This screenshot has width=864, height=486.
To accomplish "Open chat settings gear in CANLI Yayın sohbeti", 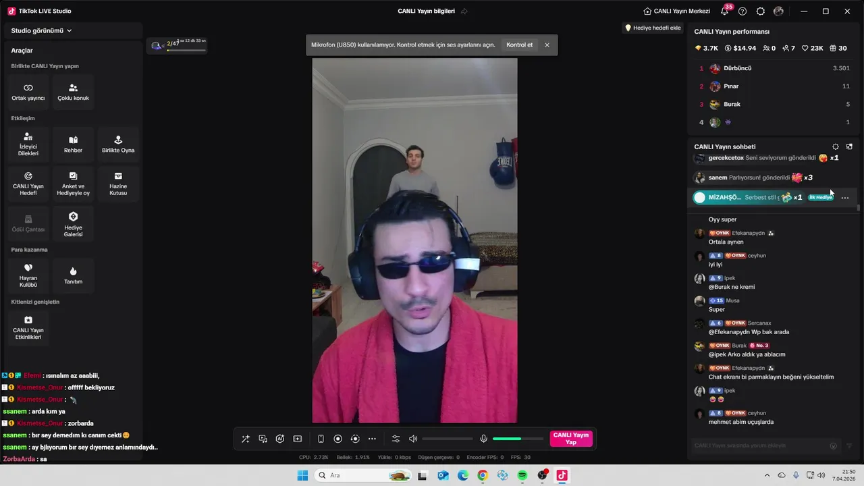I will [836, 146].
